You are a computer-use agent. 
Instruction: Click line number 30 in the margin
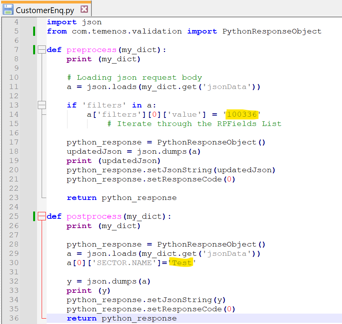(x=13, y=263)
